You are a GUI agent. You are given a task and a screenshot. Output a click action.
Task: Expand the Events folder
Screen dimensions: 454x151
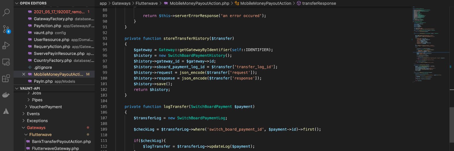54,114
